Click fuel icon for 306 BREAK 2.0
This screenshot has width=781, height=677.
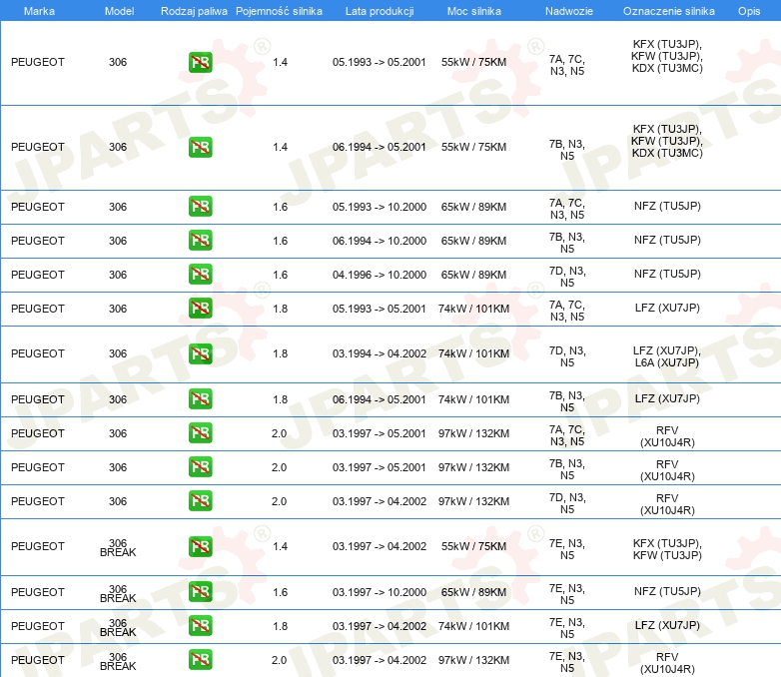point(200,660)
